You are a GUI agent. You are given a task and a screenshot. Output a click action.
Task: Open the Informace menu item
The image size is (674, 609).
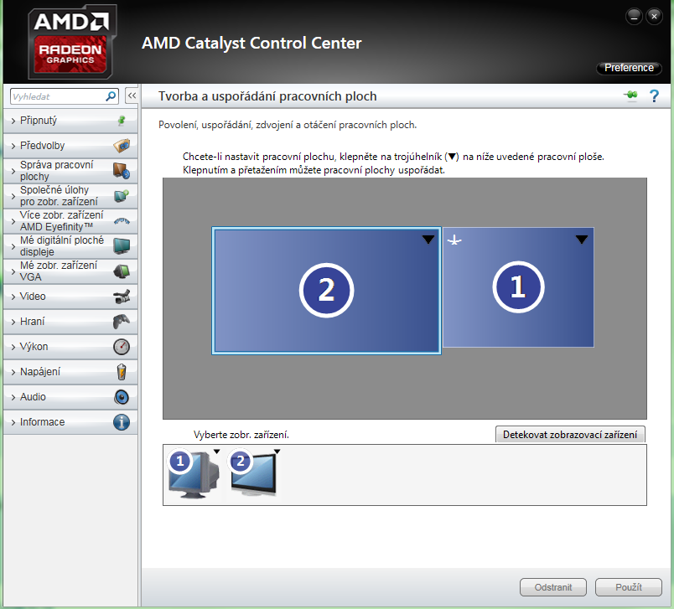tap(70, 422)
